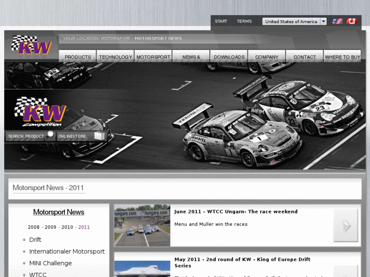Open the Drift category
The image size is (370, 277).
[x=35, y=239]
